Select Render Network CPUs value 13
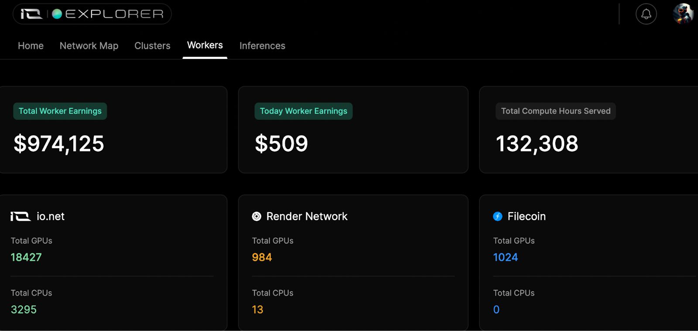This screenshot has height=331, width=698. click(x=257, y=310)
